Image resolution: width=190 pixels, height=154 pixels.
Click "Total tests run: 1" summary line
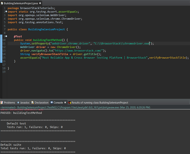coord(33,148)
